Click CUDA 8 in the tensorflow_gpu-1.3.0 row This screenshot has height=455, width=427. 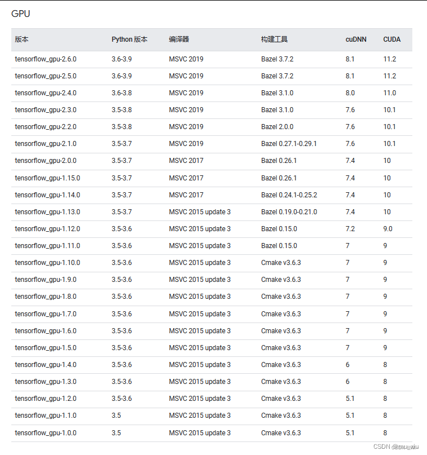coord(385,382)
